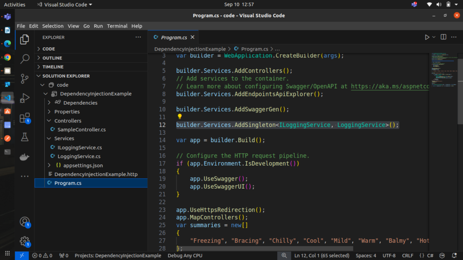The height and width of the screenshot is (260, 463).
Task: Open the Run and Debug view
Action: pos(25,98)
